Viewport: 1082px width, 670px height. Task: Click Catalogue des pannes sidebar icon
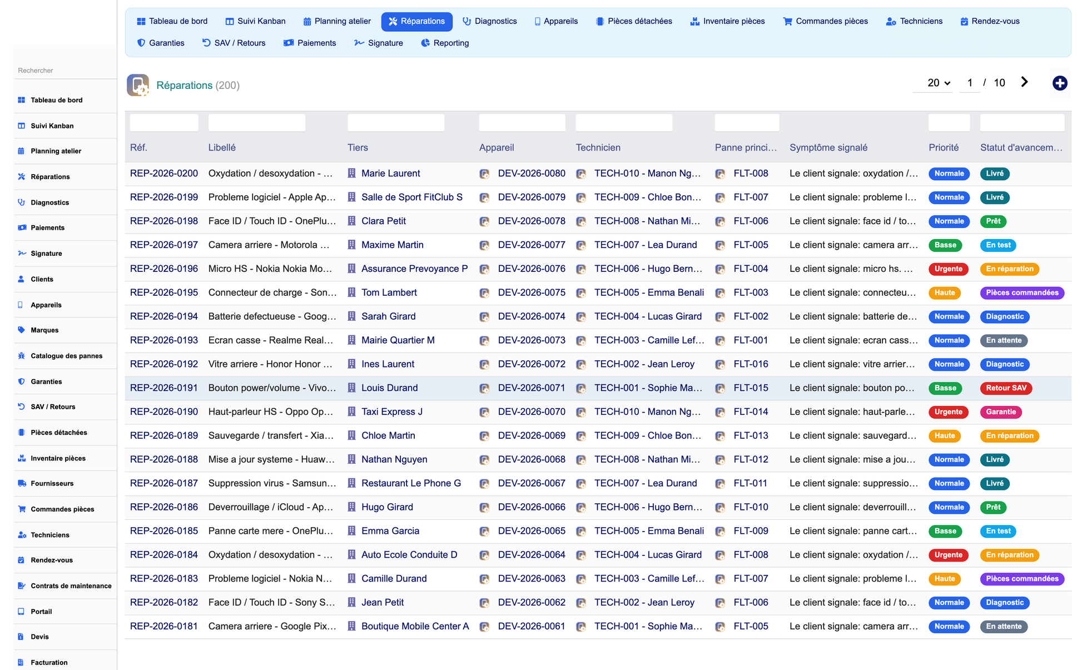(22, 356)
